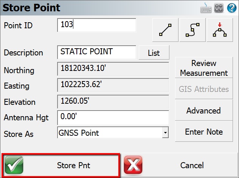This screenshot has height=178, width=239.
Task: Open the on-screen keyboard icon
Action: click(206, 8)
